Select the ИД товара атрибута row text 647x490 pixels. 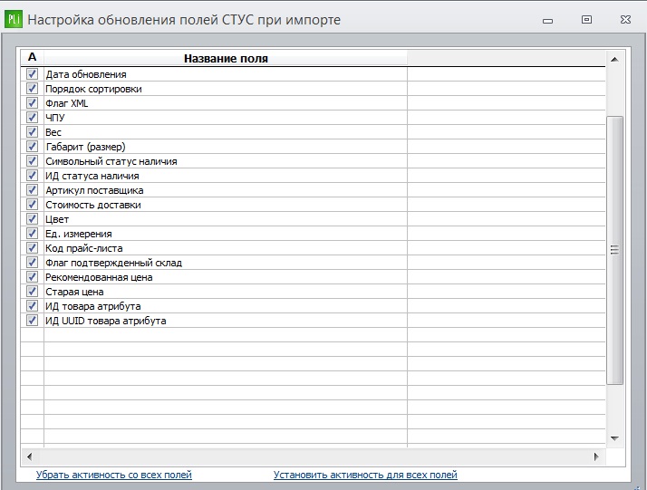pos(93,306)
